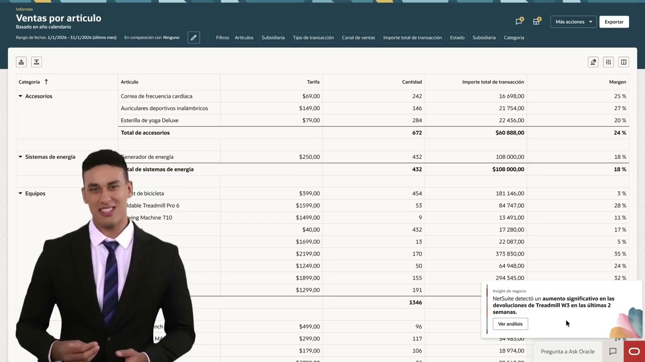Click the $108 000,00 total amount
645x362 pixels.
[x=508, y=169]
